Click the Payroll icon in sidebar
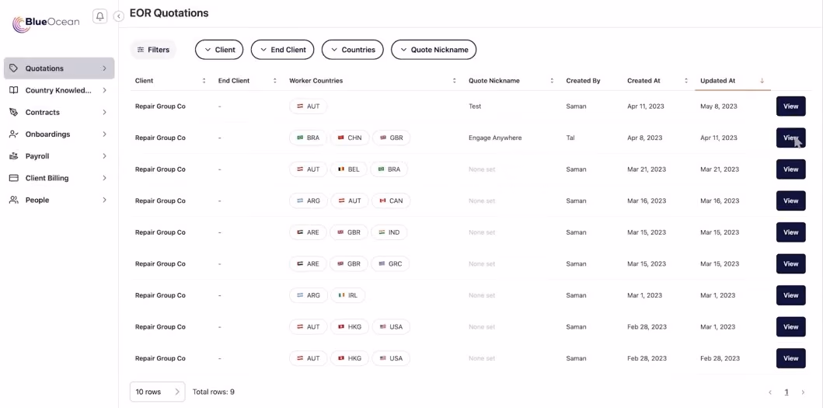The image size is (823, 408). pyautogui.click(x=14, y=156)
